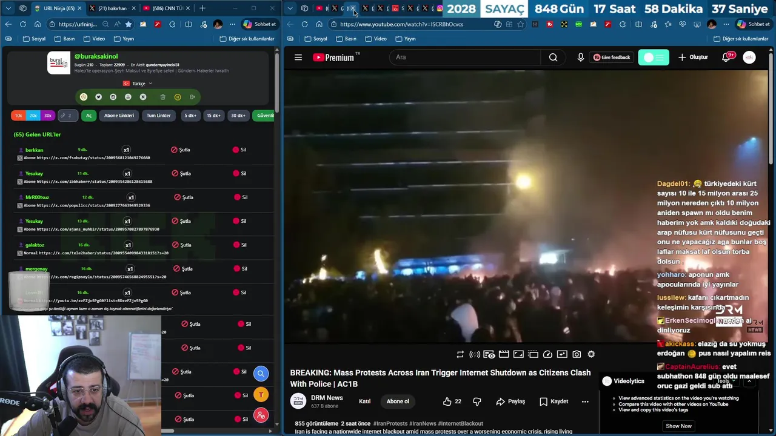Collapse the Videolytics panel chevron

pyautogui.click(x=749, y=381)
